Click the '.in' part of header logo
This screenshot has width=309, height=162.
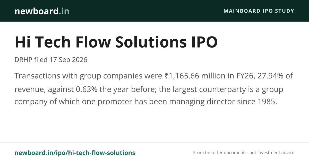[64, 11]
